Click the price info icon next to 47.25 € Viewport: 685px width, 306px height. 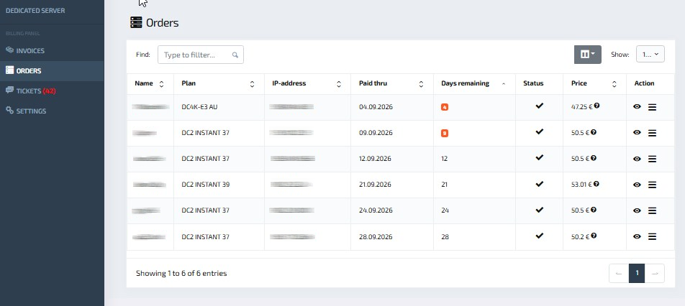[596, 106]
